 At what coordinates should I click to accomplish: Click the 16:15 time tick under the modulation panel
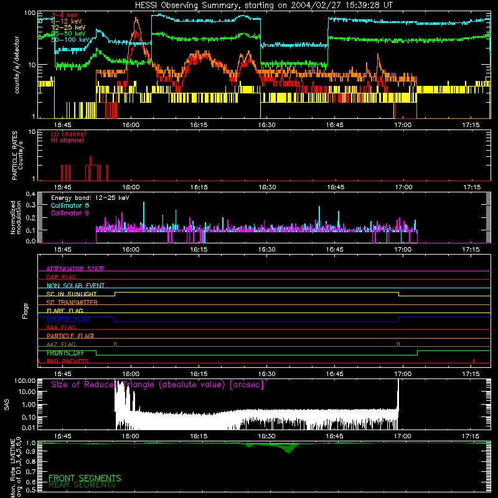click(199, 250)
